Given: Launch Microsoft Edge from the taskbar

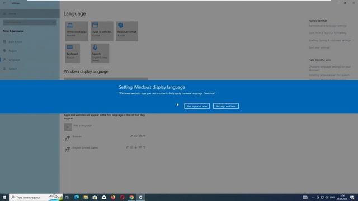Looking at the screenshot, I should (77, 197).
